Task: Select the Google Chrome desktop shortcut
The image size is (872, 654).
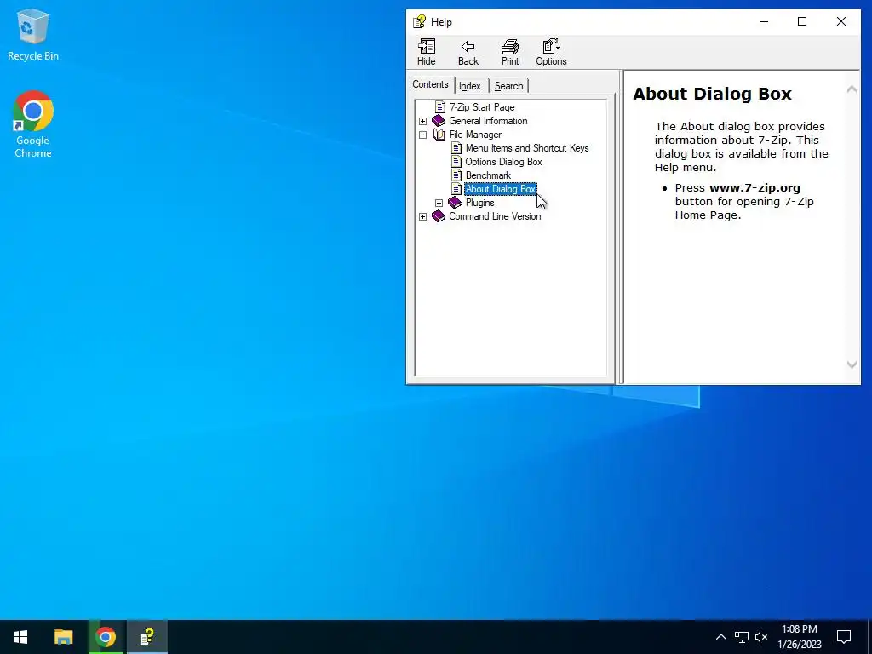Action: tap(33, 124)
